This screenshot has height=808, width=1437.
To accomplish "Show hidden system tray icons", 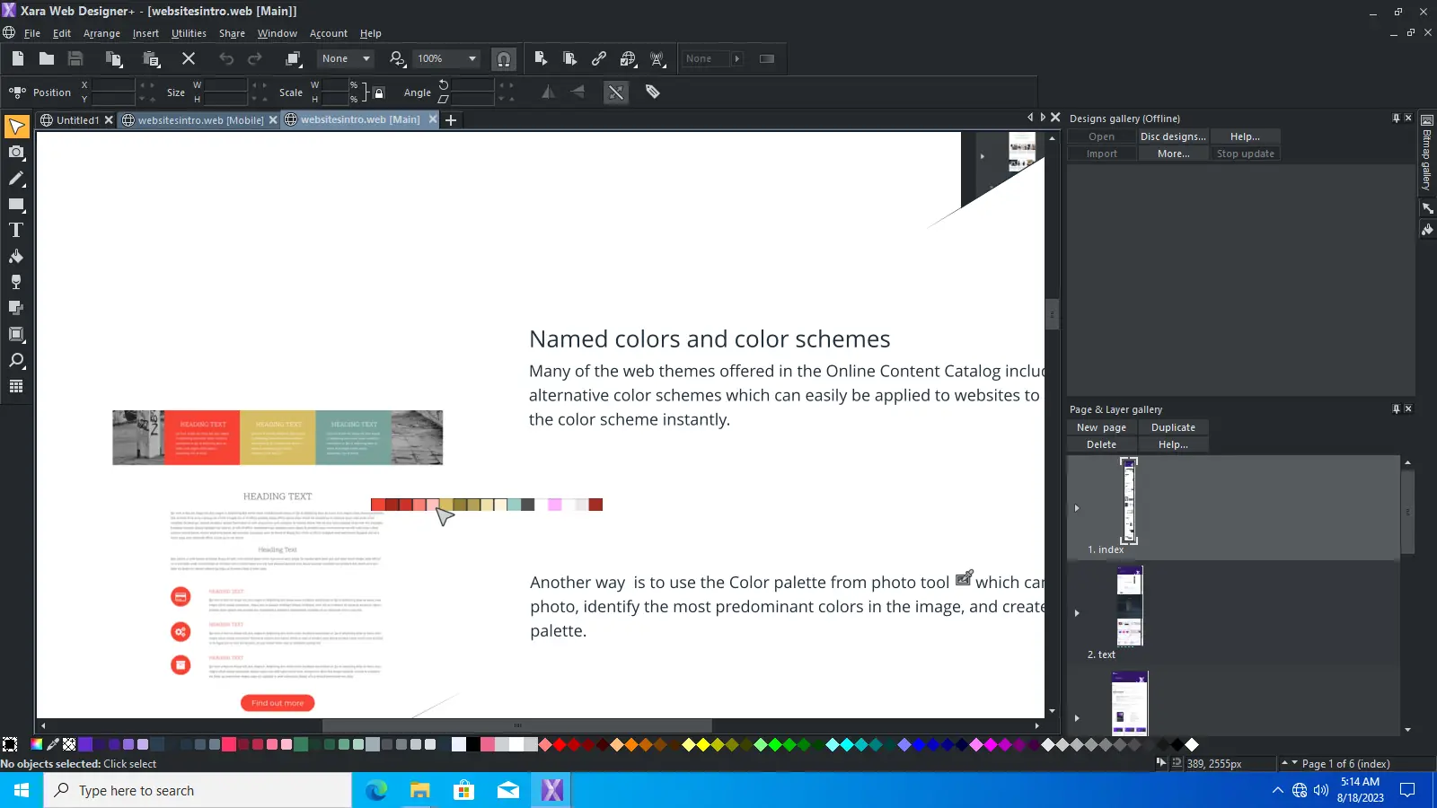I will 1277,790.
